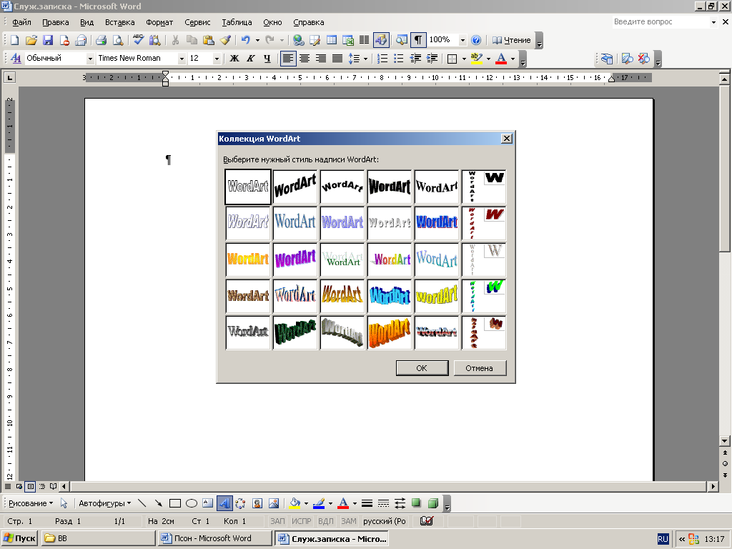Insert a hyperlink using the globe icon
The width and height of the screenshot is (732, 549).
click(298, 40)
